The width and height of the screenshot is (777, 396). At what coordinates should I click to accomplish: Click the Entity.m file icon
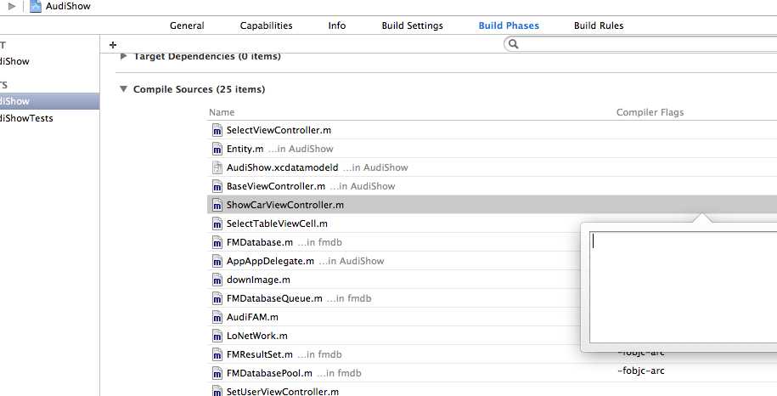(x=217, y=150)
